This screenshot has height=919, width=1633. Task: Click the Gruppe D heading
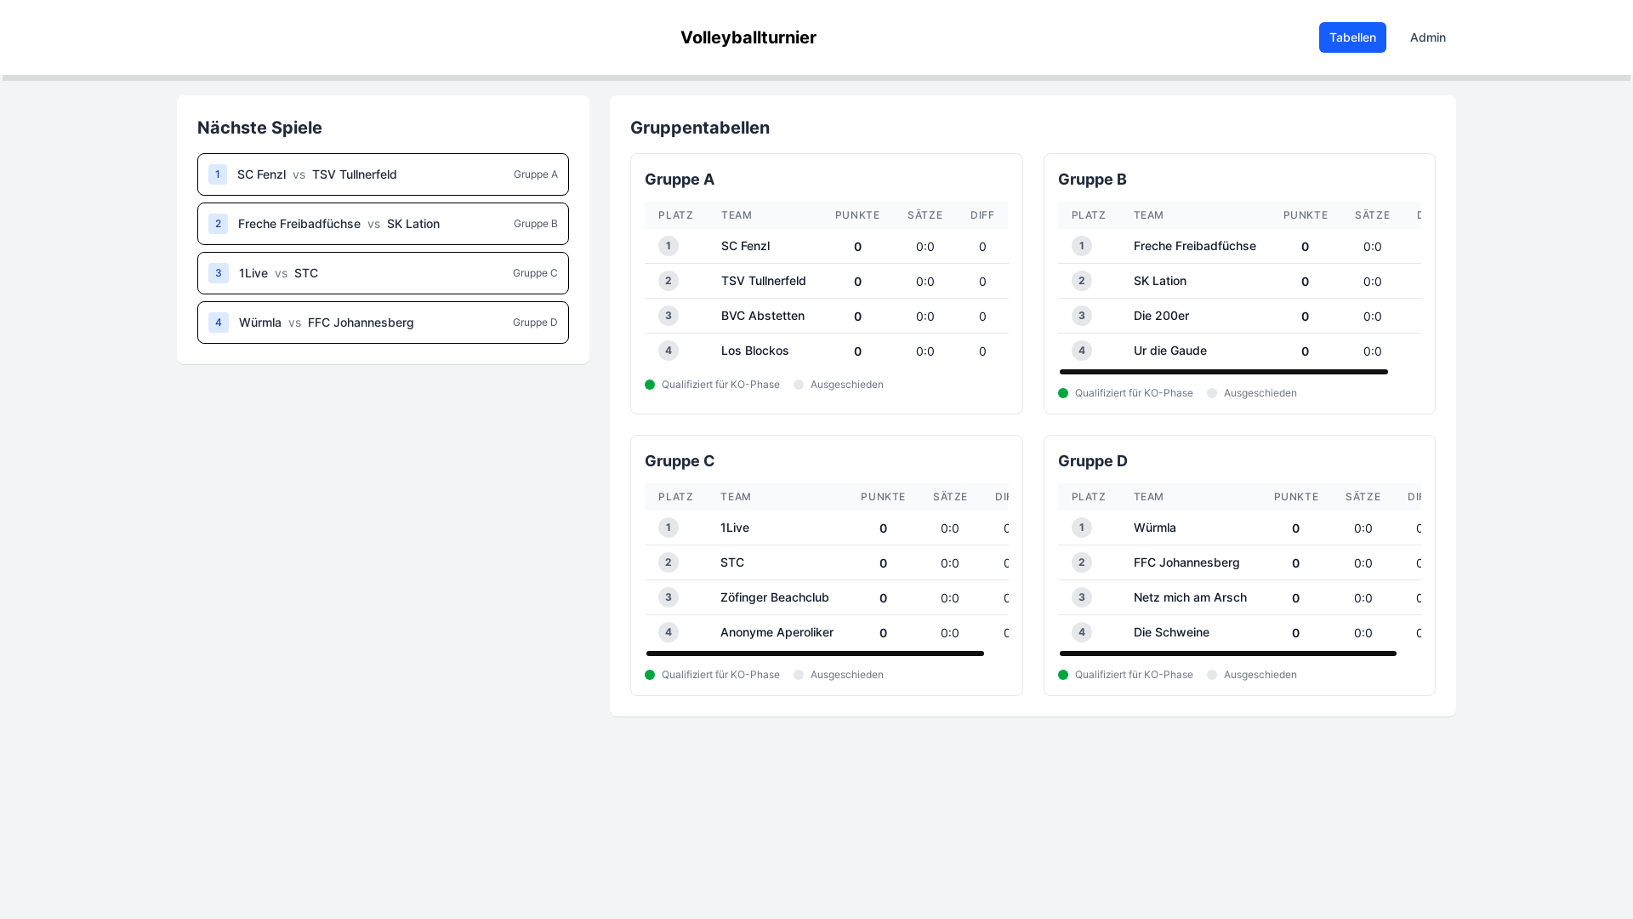coord(1093,461)
